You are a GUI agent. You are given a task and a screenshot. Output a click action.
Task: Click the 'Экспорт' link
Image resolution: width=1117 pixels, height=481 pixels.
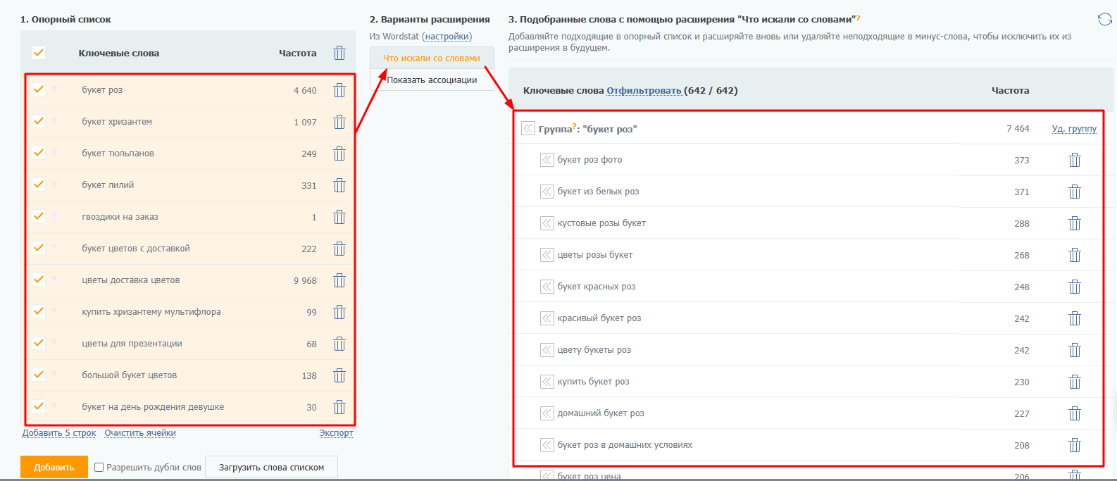336,433
